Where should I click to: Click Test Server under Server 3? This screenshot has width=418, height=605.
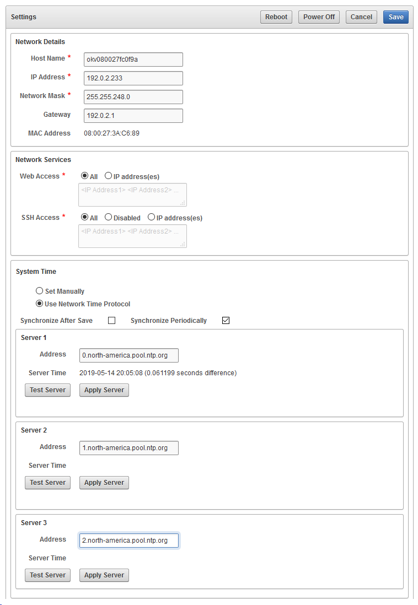click(x=47, y=575)
